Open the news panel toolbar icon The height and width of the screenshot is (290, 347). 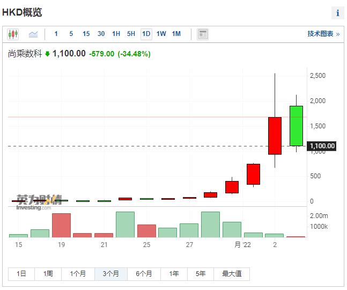(x=203, y=34)
